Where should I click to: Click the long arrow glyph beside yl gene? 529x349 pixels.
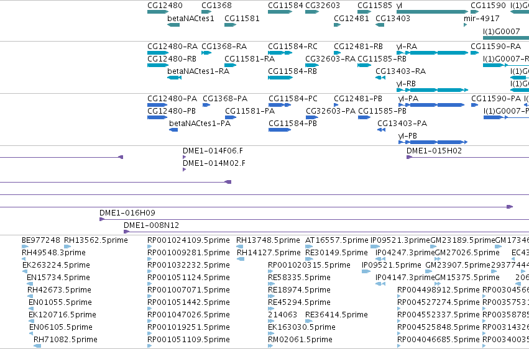pos(432,12)
